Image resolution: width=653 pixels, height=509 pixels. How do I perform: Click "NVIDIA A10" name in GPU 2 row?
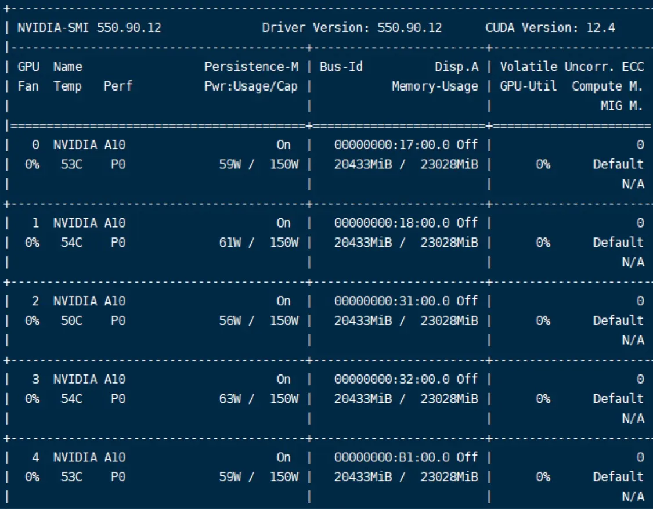[89, 301]
